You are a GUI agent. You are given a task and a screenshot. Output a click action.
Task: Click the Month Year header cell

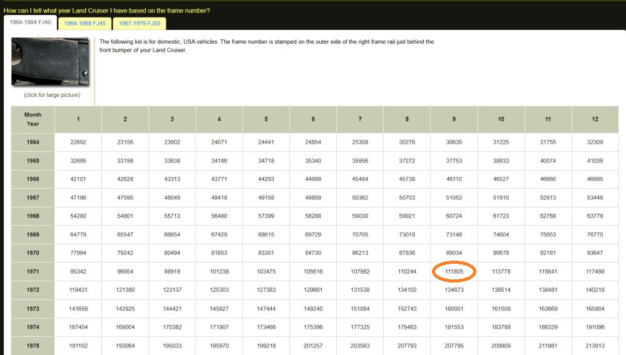point(33,119)
